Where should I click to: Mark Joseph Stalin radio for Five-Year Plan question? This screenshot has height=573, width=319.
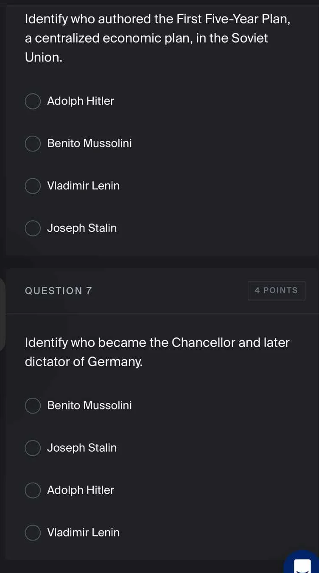(x=33, y=228)
